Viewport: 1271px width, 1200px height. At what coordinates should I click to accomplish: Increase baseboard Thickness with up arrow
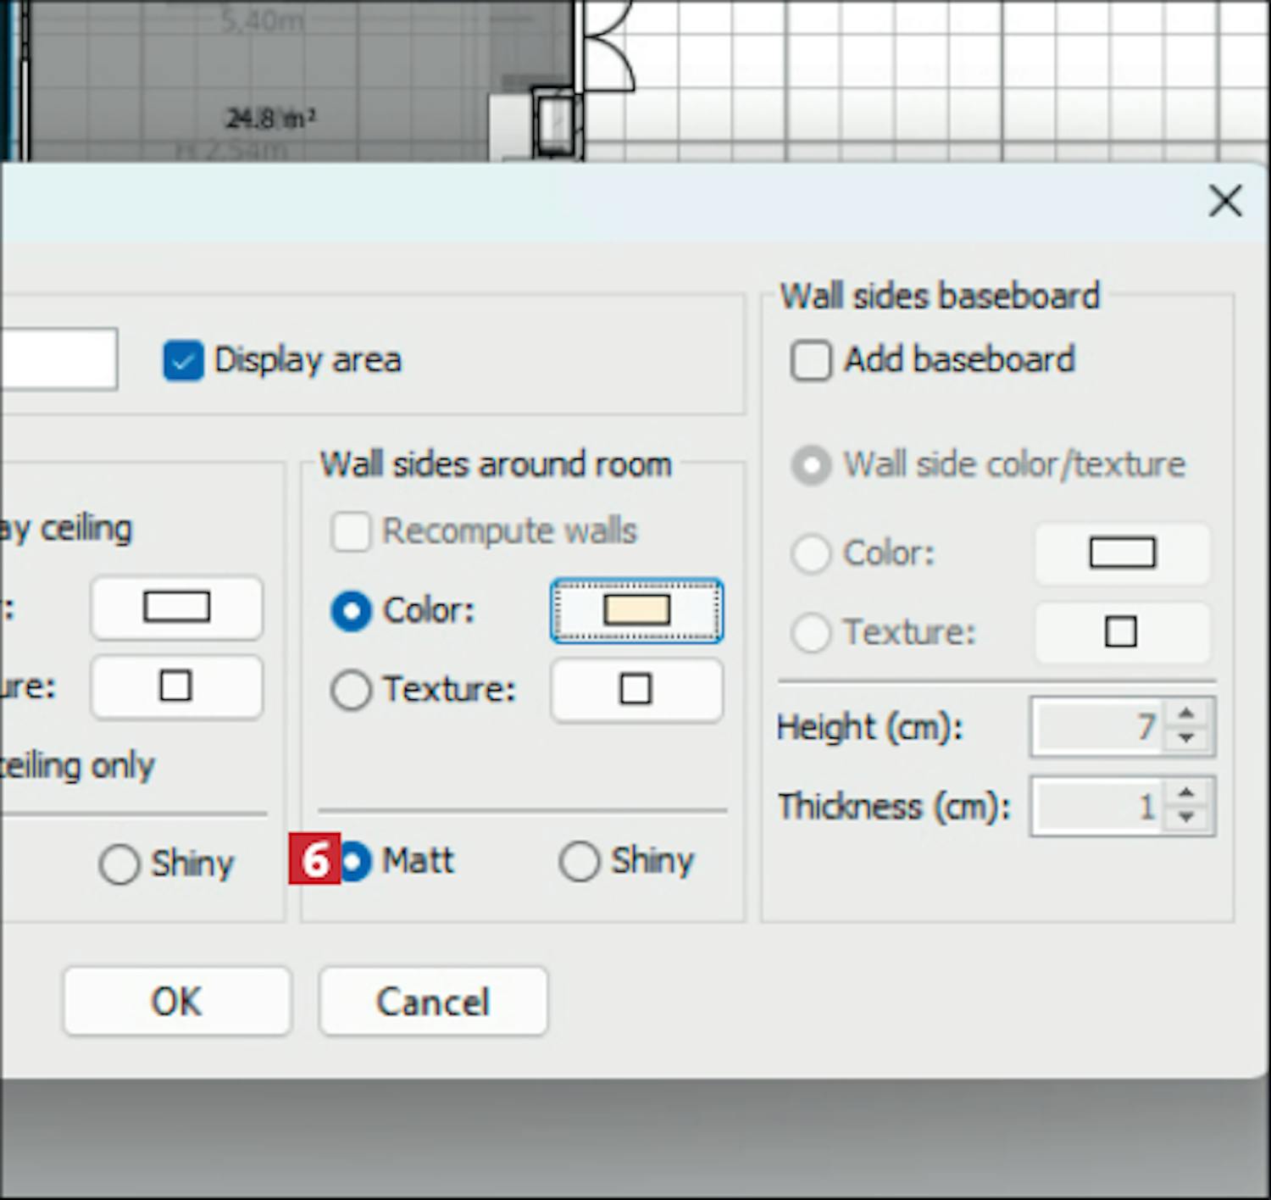[1186, 793]
